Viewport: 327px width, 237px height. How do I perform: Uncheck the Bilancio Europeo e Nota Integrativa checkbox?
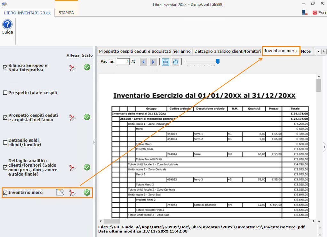click(5, 67)
